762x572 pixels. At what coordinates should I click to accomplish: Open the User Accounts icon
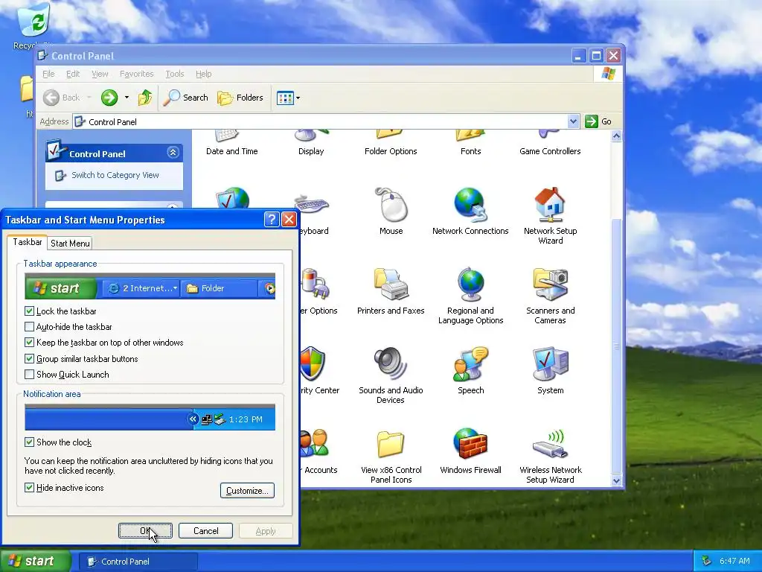coord(315,443)
